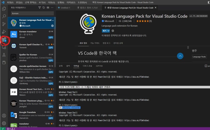Screen dimensions: 210x130
Task: Open the Testing flask icon view
Action: point(4,55)
